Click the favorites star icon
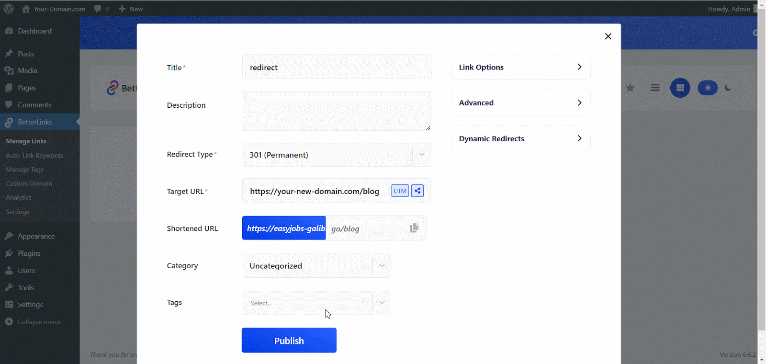Viewport: 766px width, 364px height. (630, 88)
